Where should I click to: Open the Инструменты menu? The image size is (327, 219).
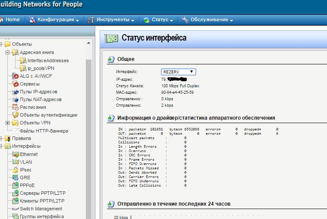[112, 20]
